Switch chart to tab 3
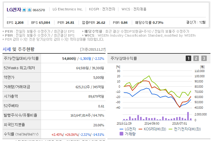212x141 pixels. [204, 58]
